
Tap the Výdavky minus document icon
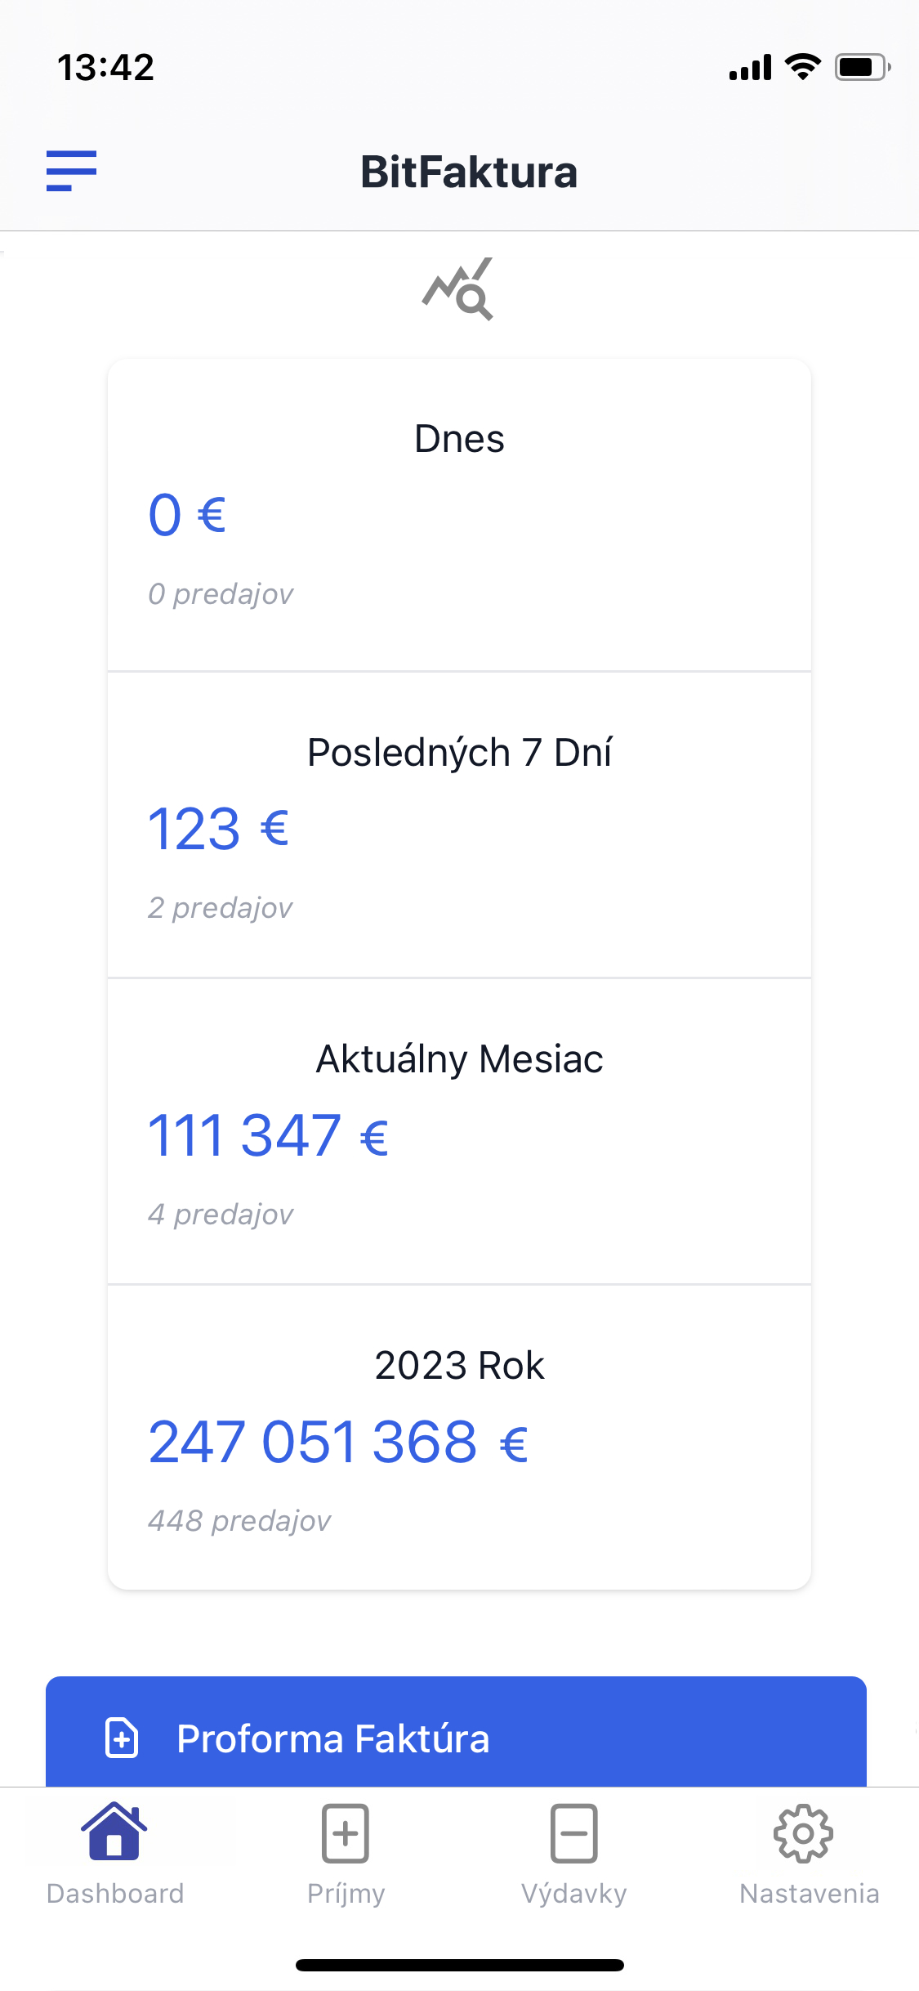573,1833
